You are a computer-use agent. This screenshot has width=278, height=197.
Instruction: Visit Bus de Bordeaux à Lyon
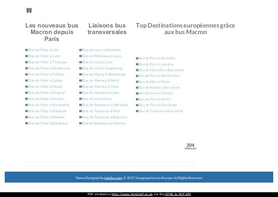coord(102,56)
